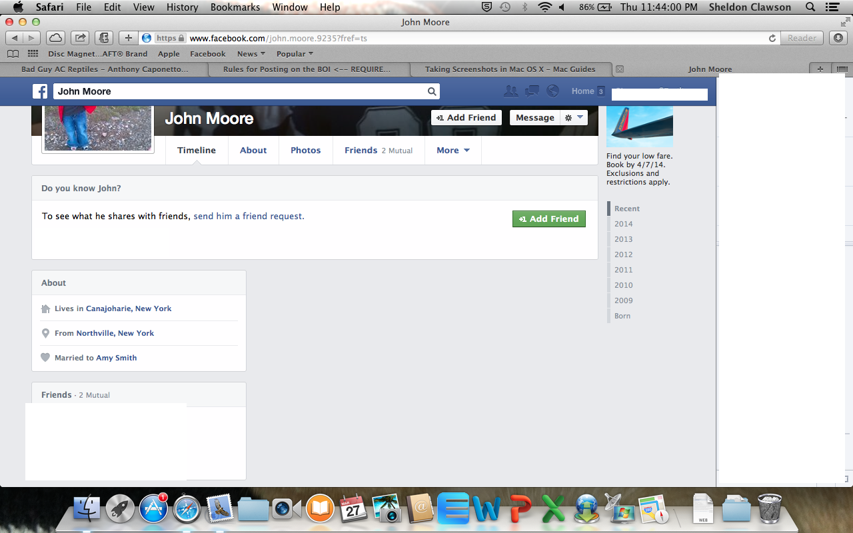Open the View menu
The image size is (853, 533).
(143, 7)
